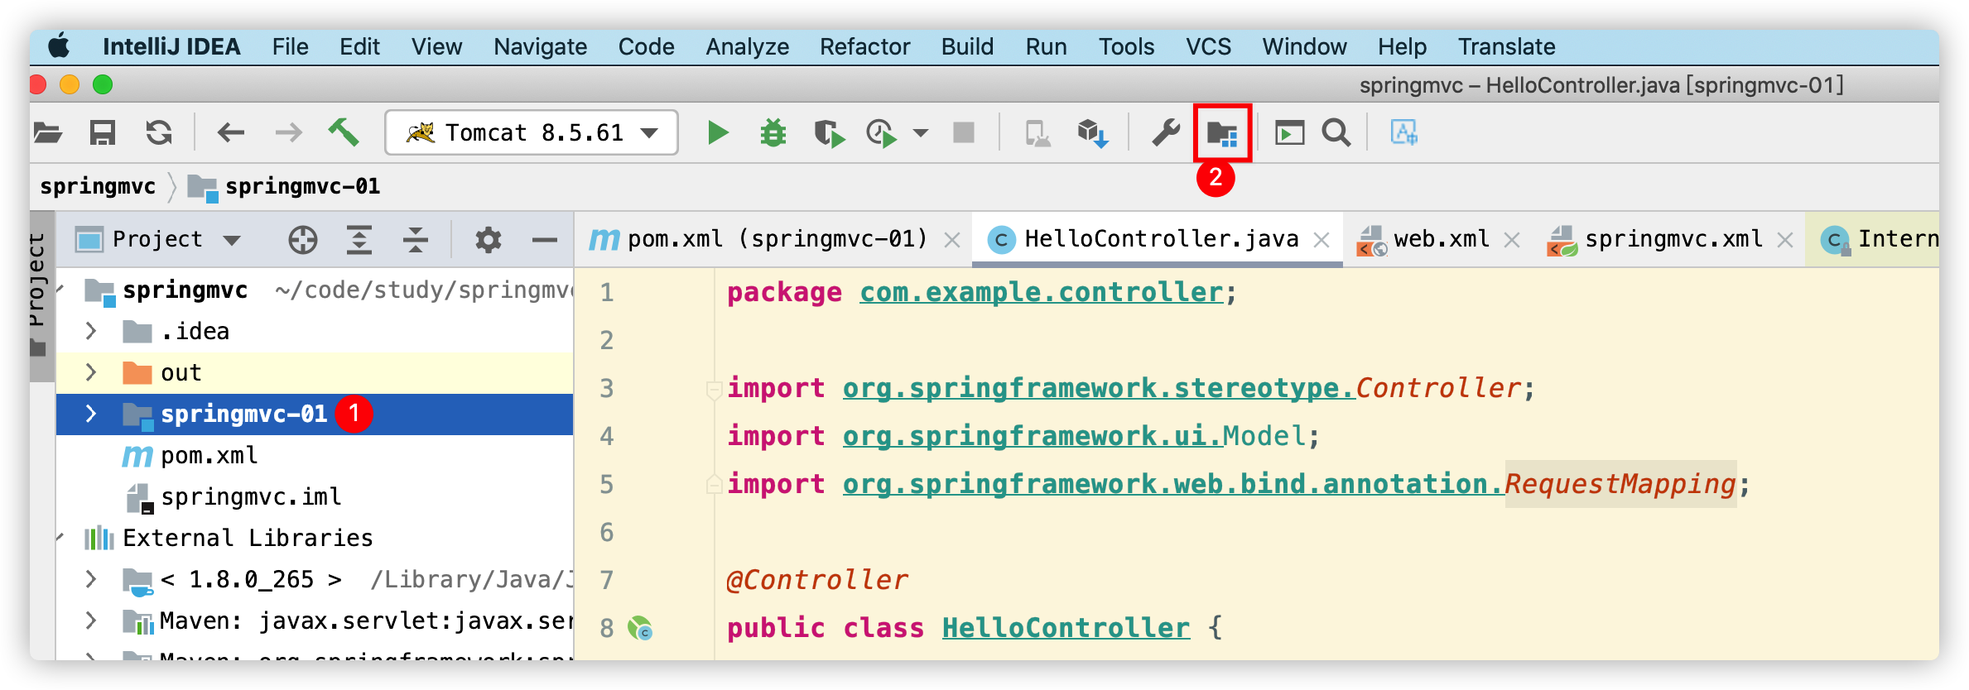The image size is (1969, 690).
Task: Open the profiler options dropdown arrow
Action: (921, 132)
